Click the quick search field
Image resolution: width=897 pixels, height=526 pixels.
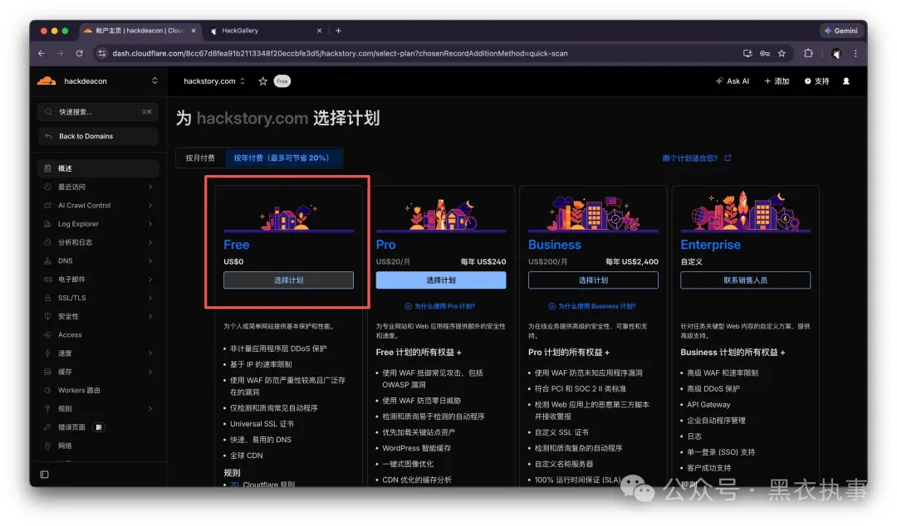pyautogui.click(x=98, y=112)
